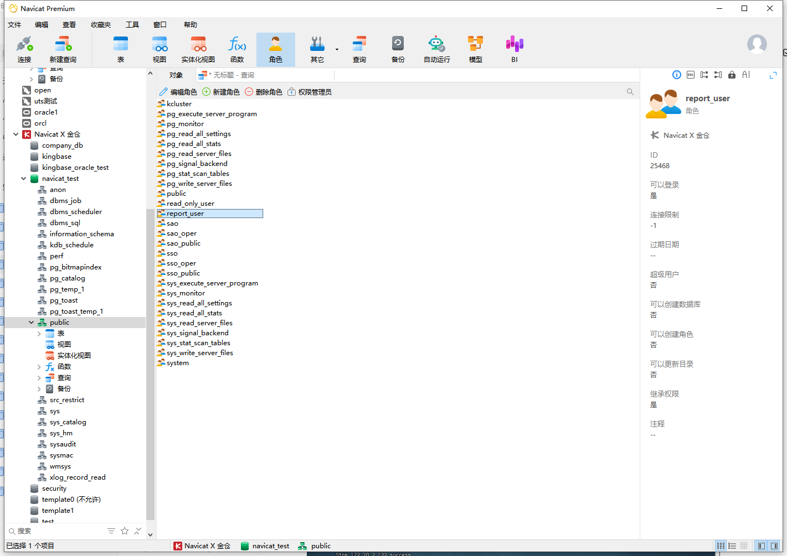Click 删除角色 delete role button
Screen dimensions: 787x556
(264, 92)
